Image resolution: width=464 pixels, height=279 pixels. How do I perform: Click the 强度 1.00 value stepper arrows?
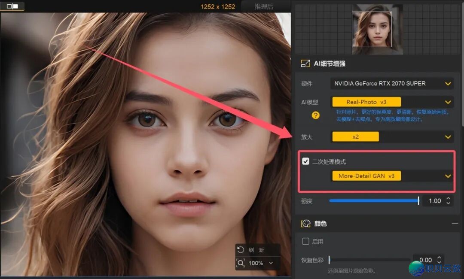click(x=449, y=200)
